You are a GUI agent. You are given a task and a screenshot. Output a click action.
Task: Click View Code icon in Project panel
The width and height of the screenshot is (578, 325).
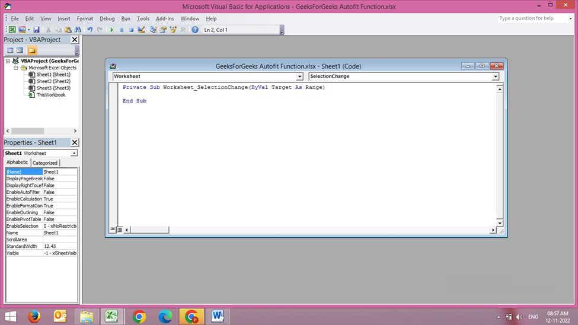coord(10,50)
